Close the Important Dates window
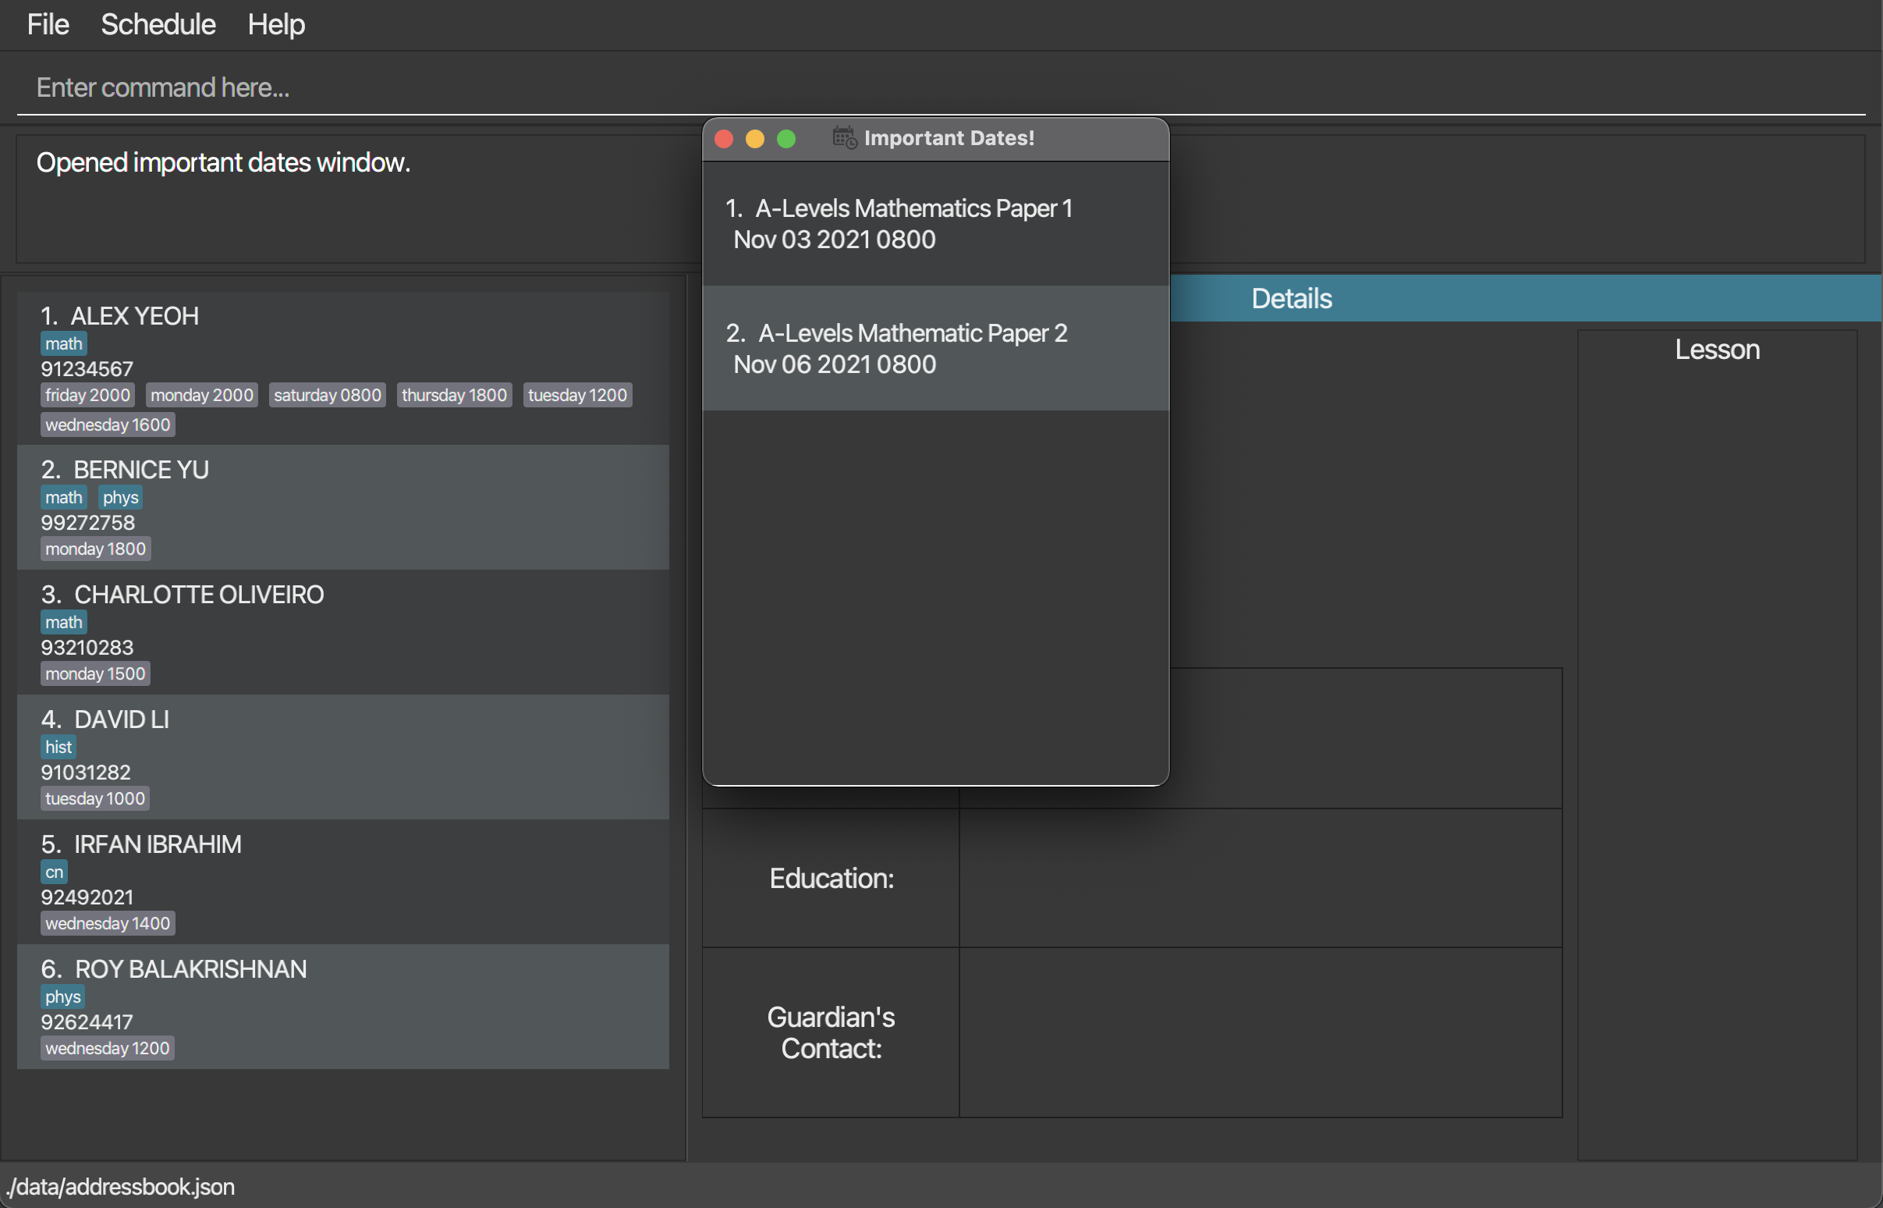The width and height of the screenshot is (1883, 1208). tap(724, 139)
